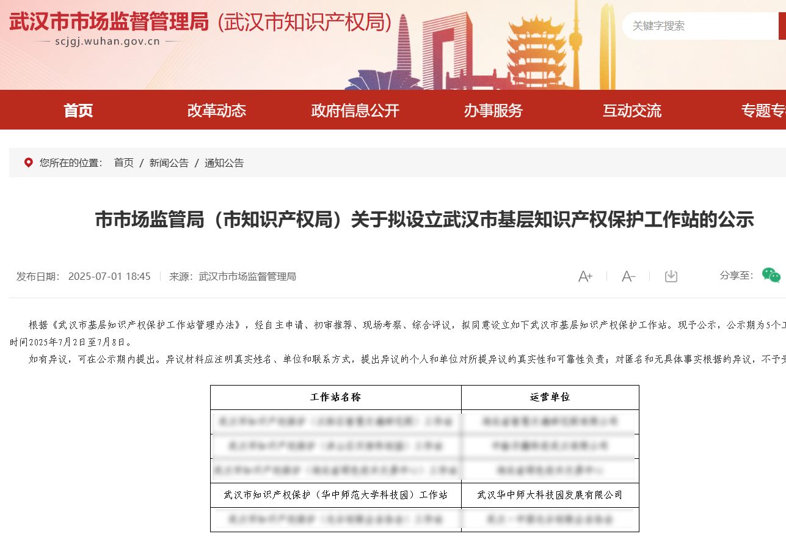This screenshot has width=786, height=542.
Task: Open the 专题 navigation tab
Action: click(763, 111)
